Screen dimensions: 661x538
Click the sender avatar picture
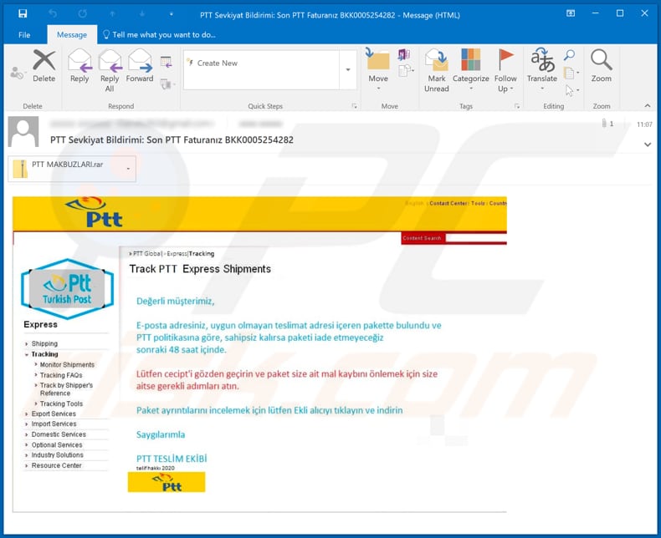pos(23,132)
